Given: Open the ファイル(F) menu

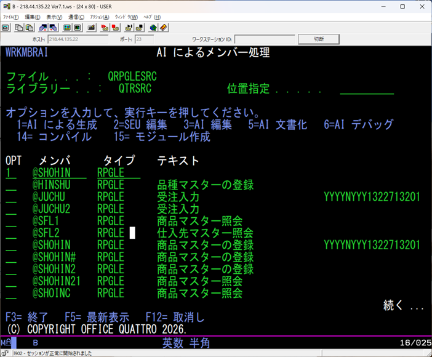Looking at the screenshot, I should [12, 17].
